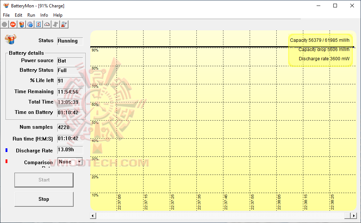Image resolution: width=361 pixels, height=223 pixels.
Task: Click the Battery Status field showing Full
Action: click(x=70, y=70)
